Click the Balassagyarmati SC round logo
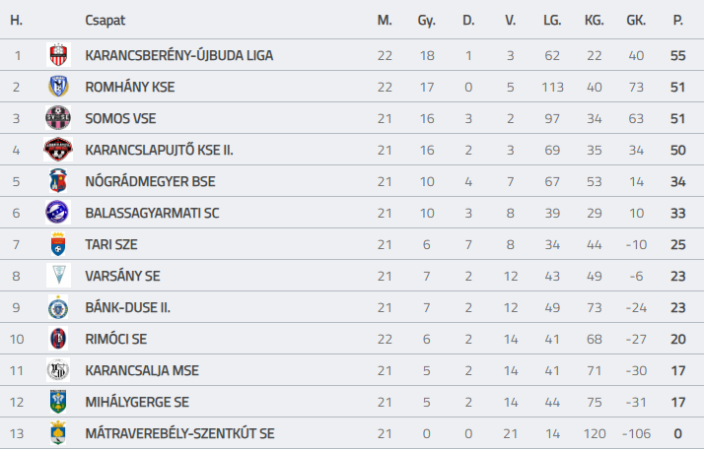Image resolution: width=704 pixels, height=449 pixels. click(57, 212)
